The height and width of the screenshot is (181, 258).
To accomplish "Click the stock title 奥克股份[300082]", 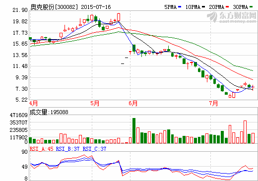I will [x=54, y=7].
